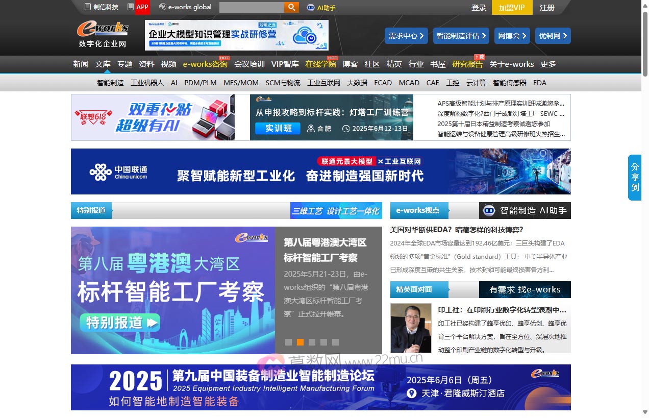649x418 pixels.
Task: Click inside the top search input field
Action: click(253, 7)
